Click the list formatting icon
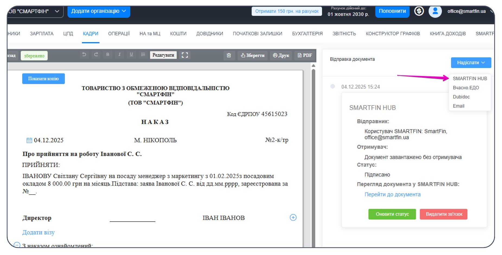502x255 pixels. point(143,55)
